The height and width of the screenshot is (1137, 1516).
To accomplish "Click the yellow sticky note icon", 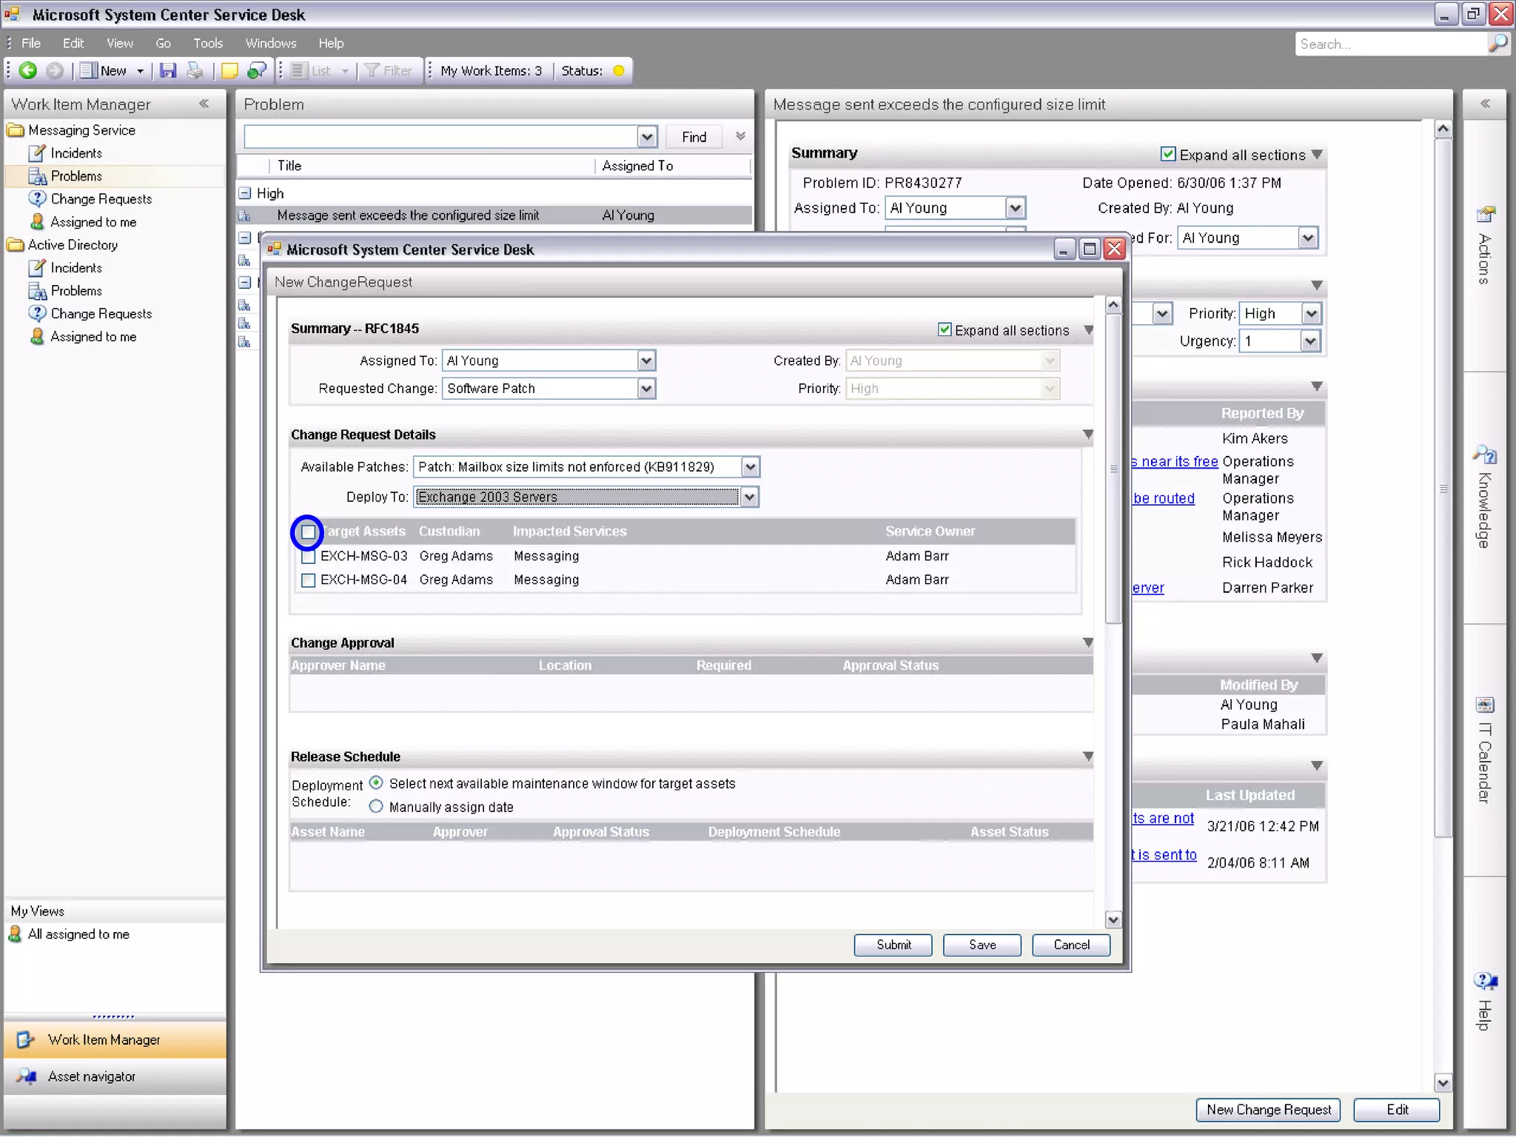I will [x=229, y=70].
